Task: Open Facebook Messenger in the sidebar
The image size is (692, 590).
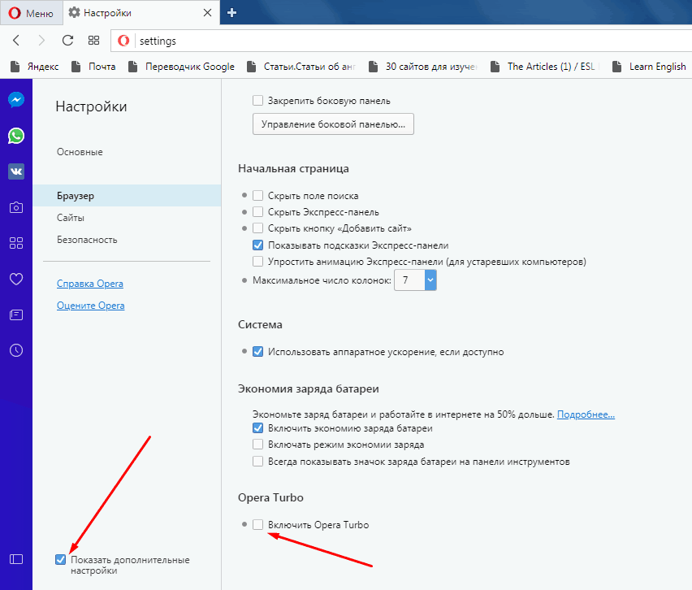Action: [16, 100]
